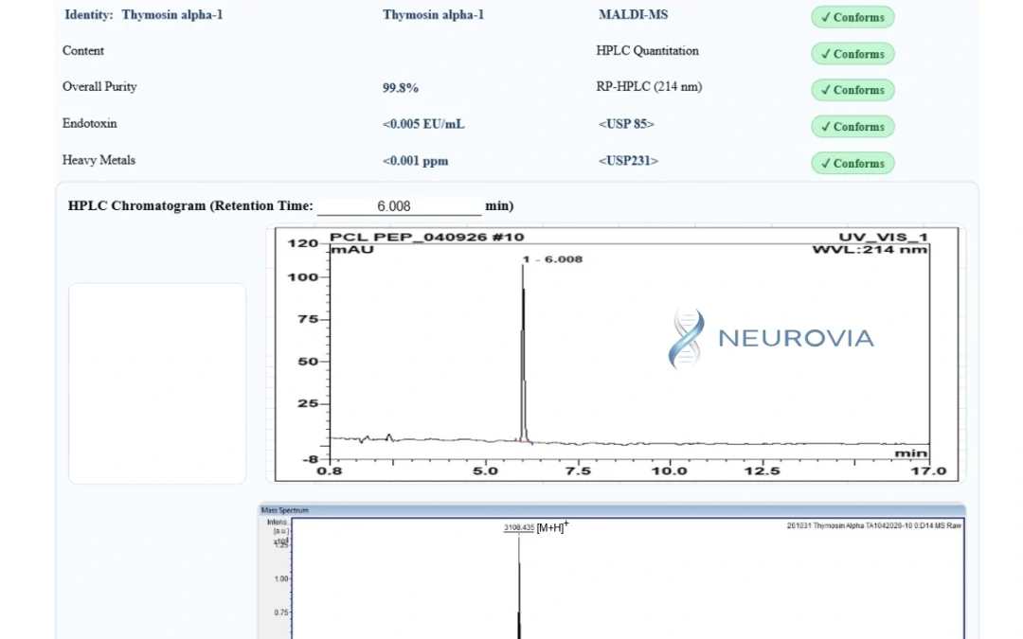The width and height of the screenshot is (1023, 639).
Task: Click the "HPLC Quantitation" method text
Action: [x=647, y=51]
